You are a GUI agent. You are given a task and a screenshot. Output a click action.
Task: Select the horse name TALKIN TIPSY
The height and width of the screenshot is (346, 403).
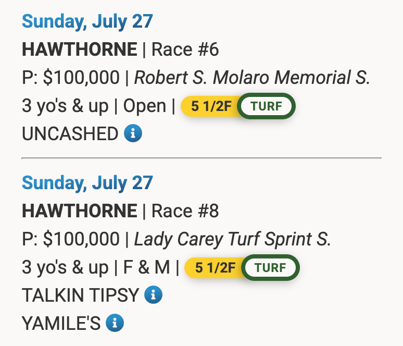click(81, 295)
